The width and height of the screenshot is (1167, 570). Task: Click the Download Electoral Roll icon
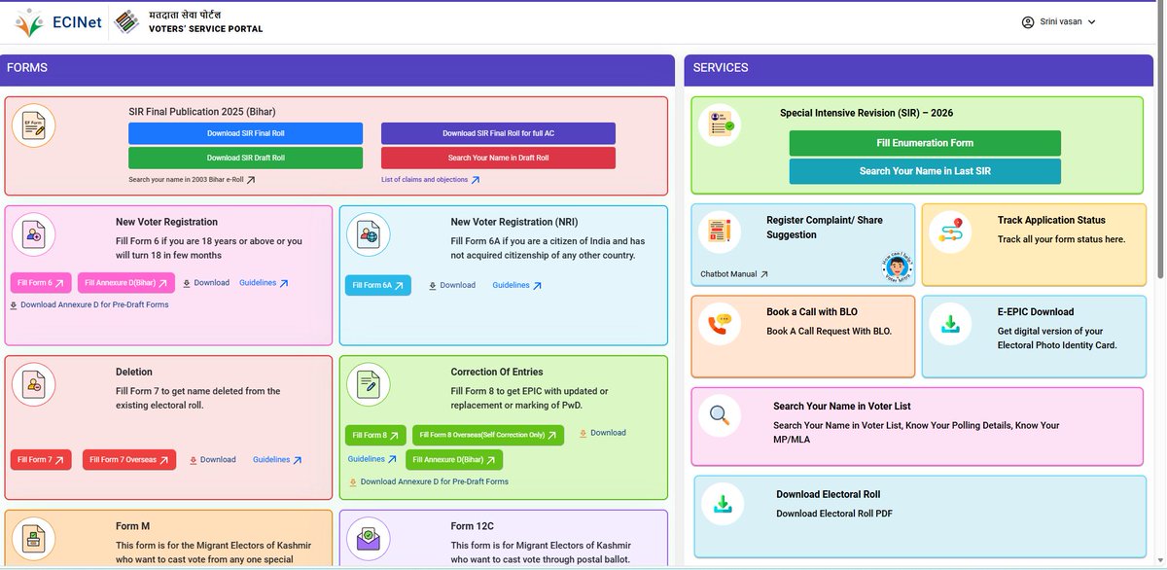pos(723,504)
